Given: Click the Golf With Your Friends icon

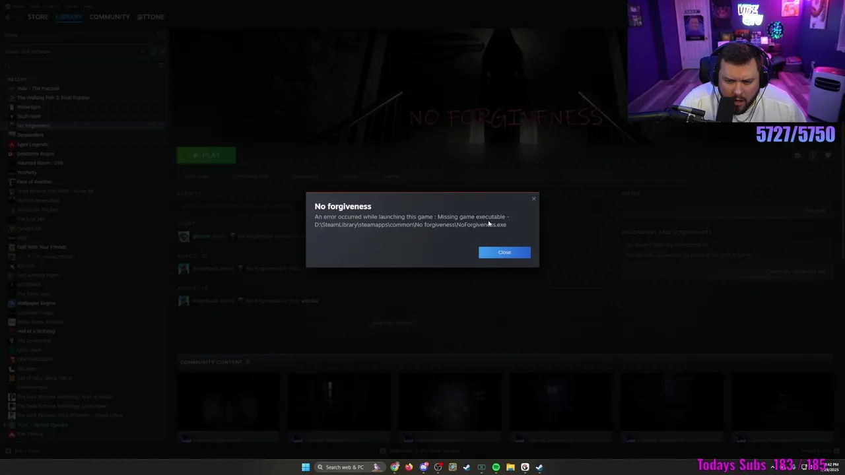Looking at the screenshot, I should click(11, 247).
